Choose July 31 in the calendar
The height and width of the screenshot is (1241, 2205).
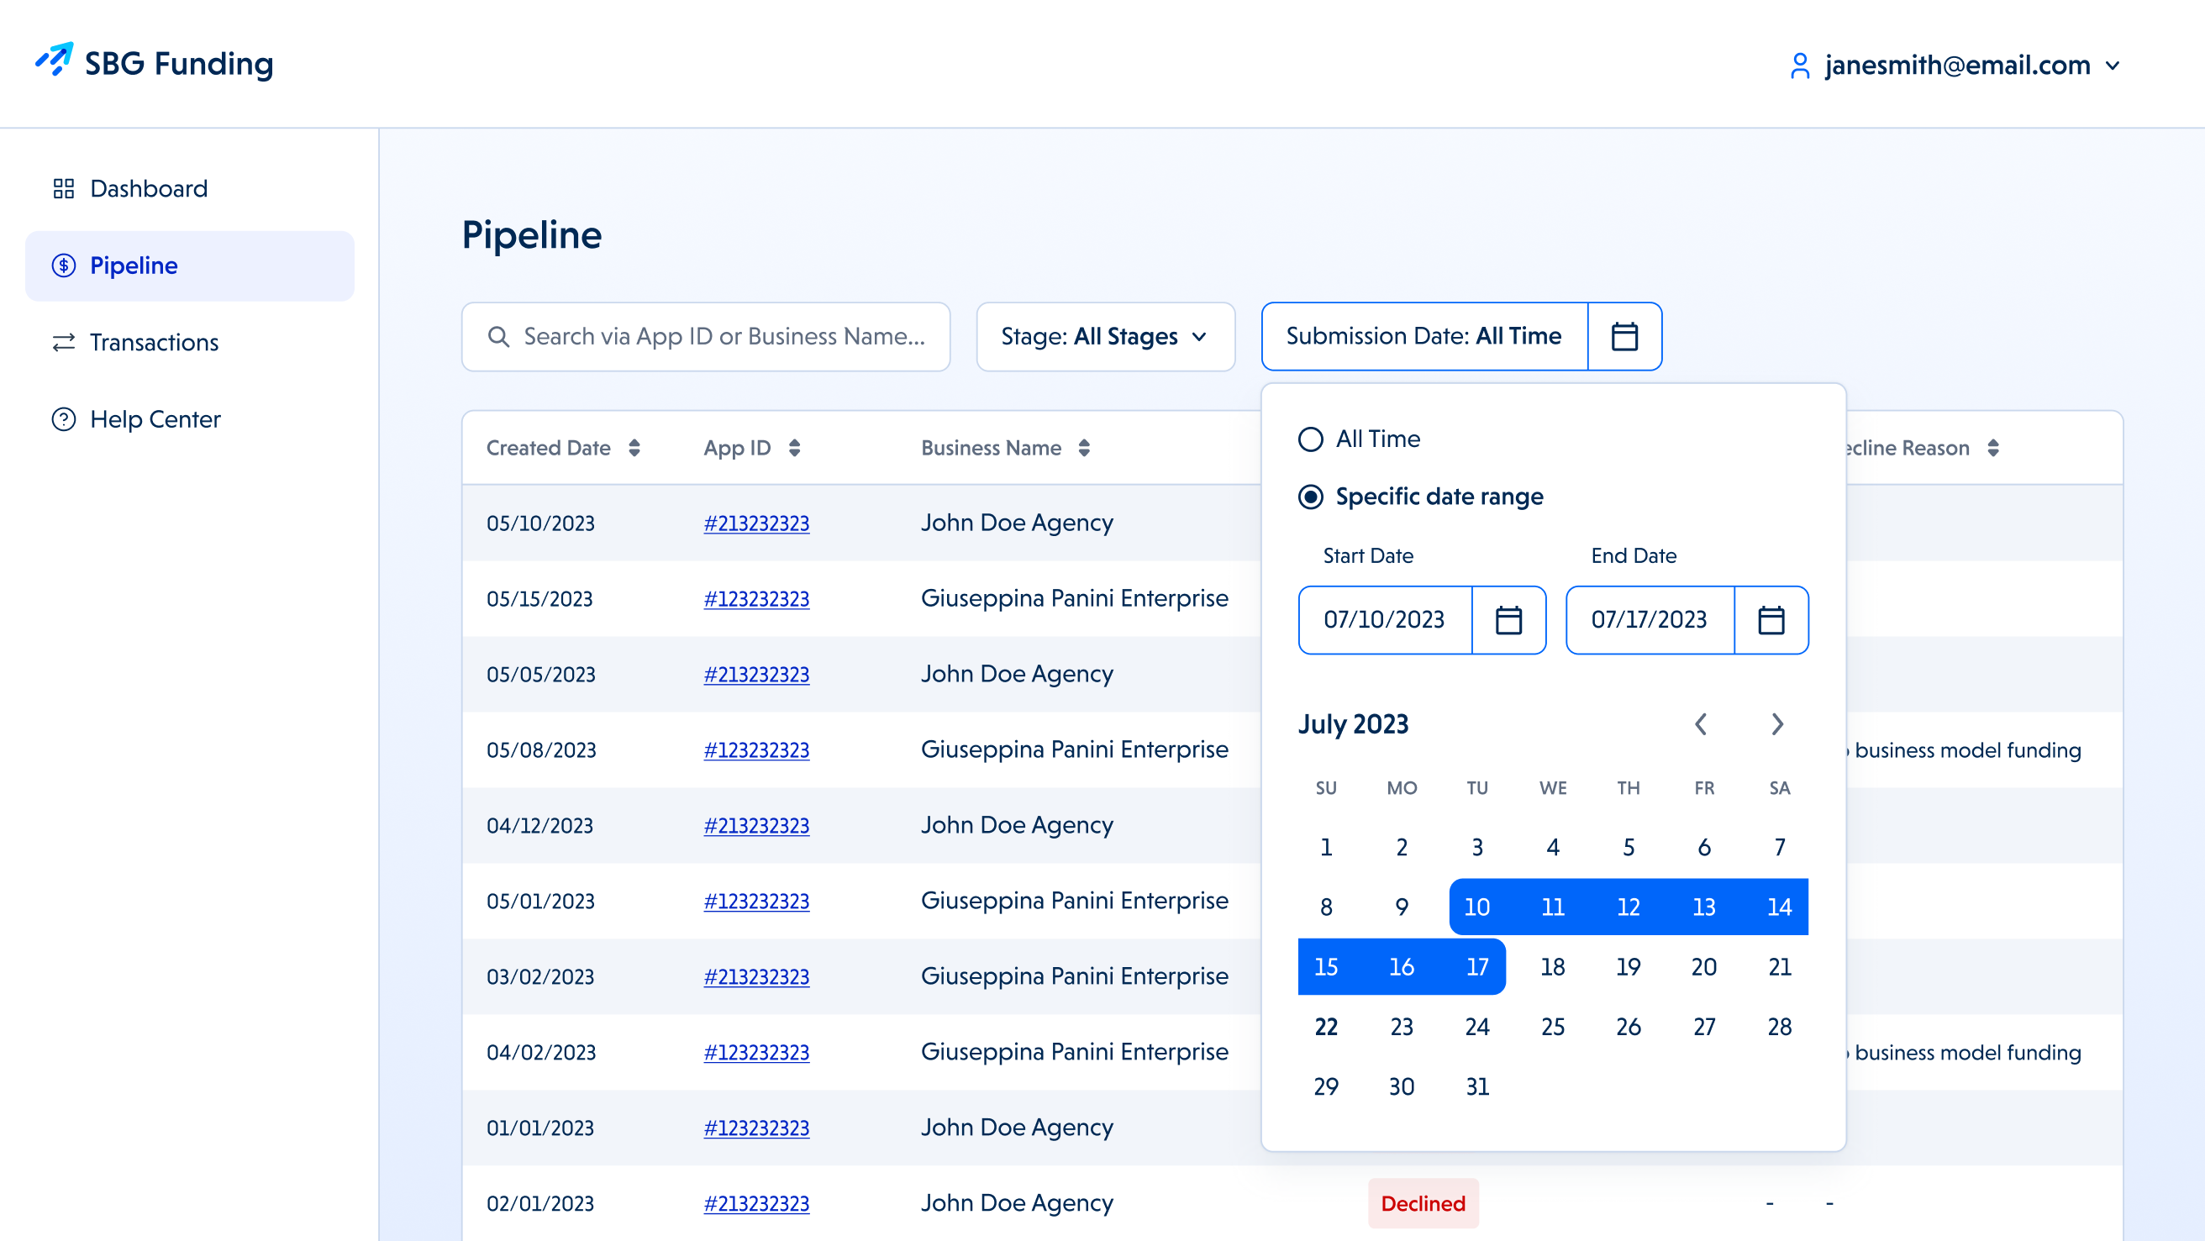coord(1476,1086)
